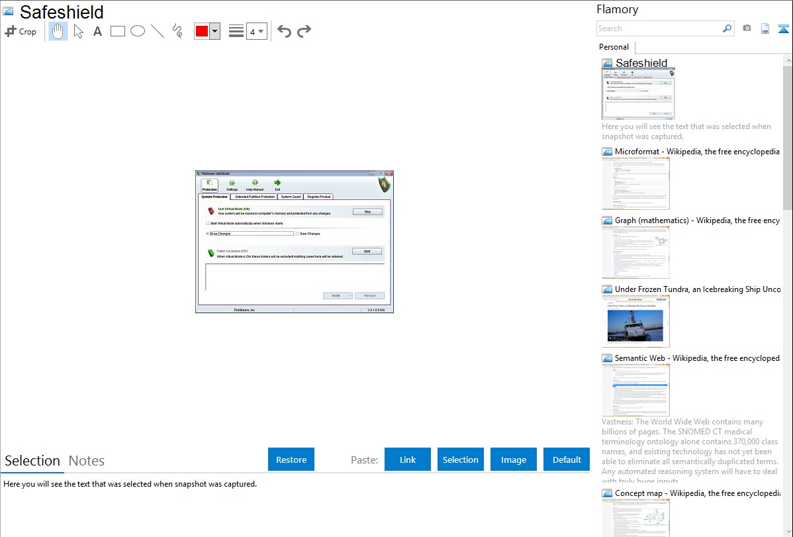Undo the last annotation
The image size is (793, 537).
284,31
